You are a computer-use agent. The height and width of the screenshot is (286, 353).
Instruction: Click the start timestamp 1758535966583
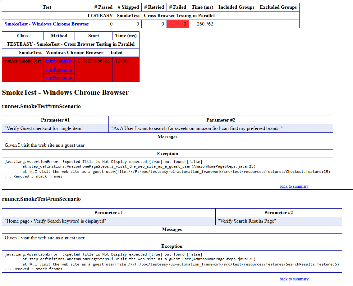pos(94,61)
